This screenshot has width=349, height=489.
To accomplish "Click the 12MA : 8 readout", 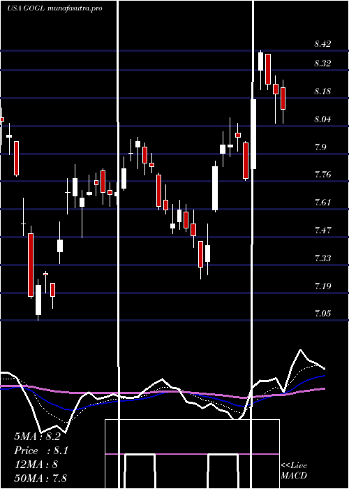I will pos(36,465).
